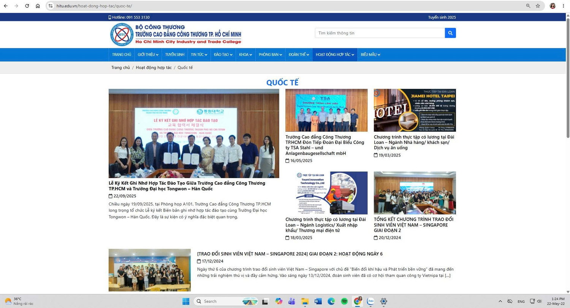Click the QUỐC TẾ page heading
Screen dimensions: 570x308
pos(282,82)
